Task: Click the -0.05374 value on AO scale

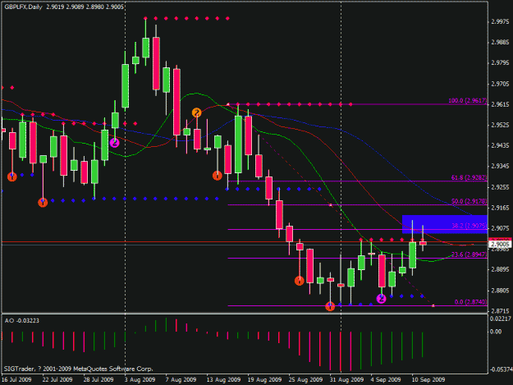Action: (500, 369)
